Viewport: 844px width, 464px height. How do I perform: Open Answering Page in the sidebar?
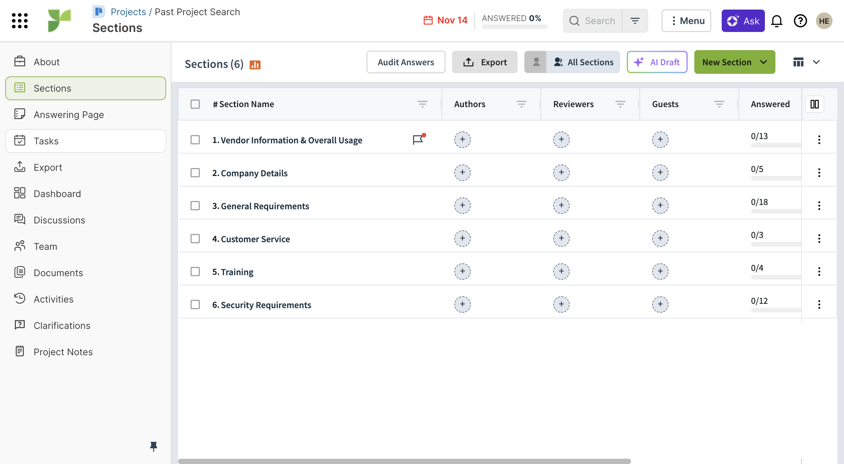69,115
